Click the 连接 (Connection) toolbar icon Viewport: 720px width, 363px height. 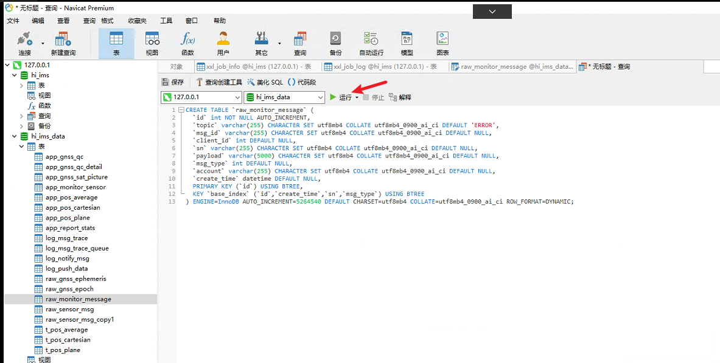(x=24, y=43)
